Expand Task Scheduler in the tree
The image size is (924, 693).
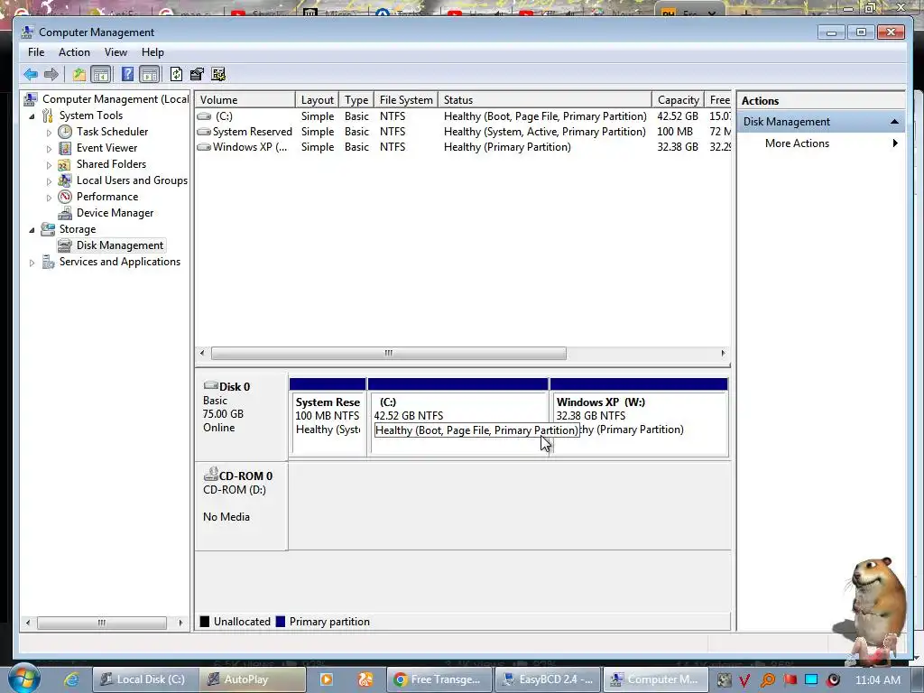click(x=49, y=133)
